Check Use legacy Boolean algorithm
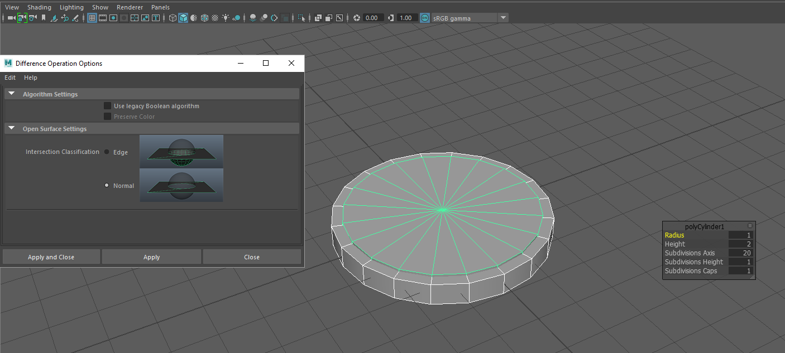 point(108,105)
